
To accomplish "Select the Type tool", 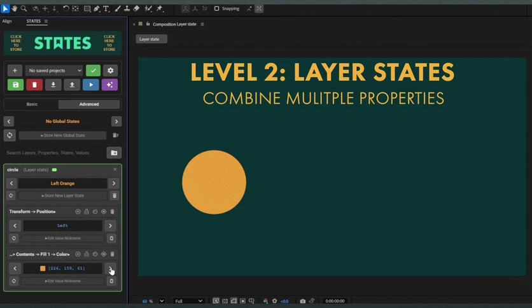I will click(x=106, y=8).
